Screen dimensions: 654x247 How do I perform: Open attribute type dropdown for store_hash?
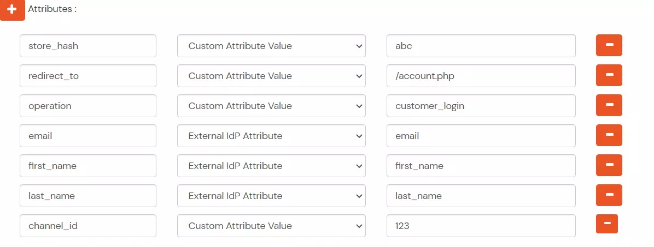(x=271, y=46)
